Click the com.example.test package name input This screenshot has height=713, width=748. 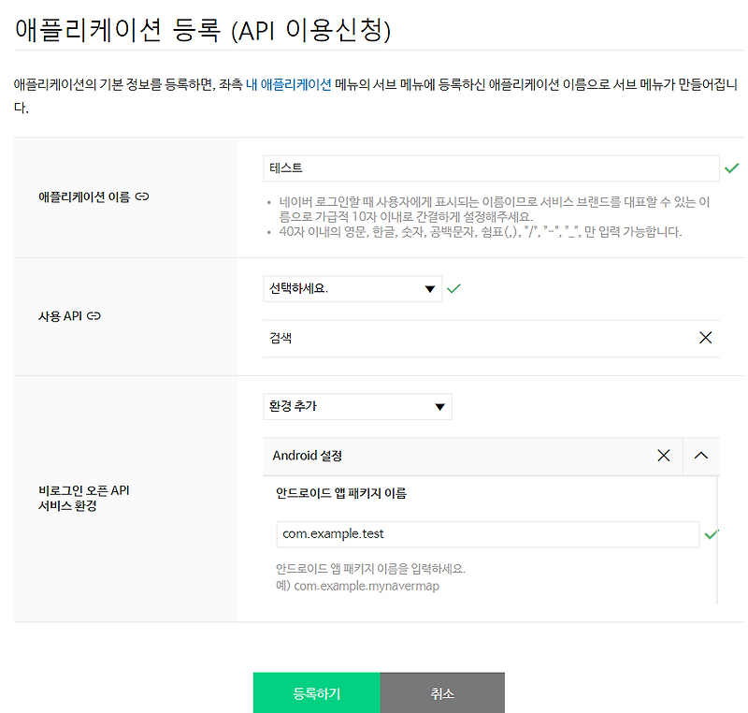coord(486,533)
